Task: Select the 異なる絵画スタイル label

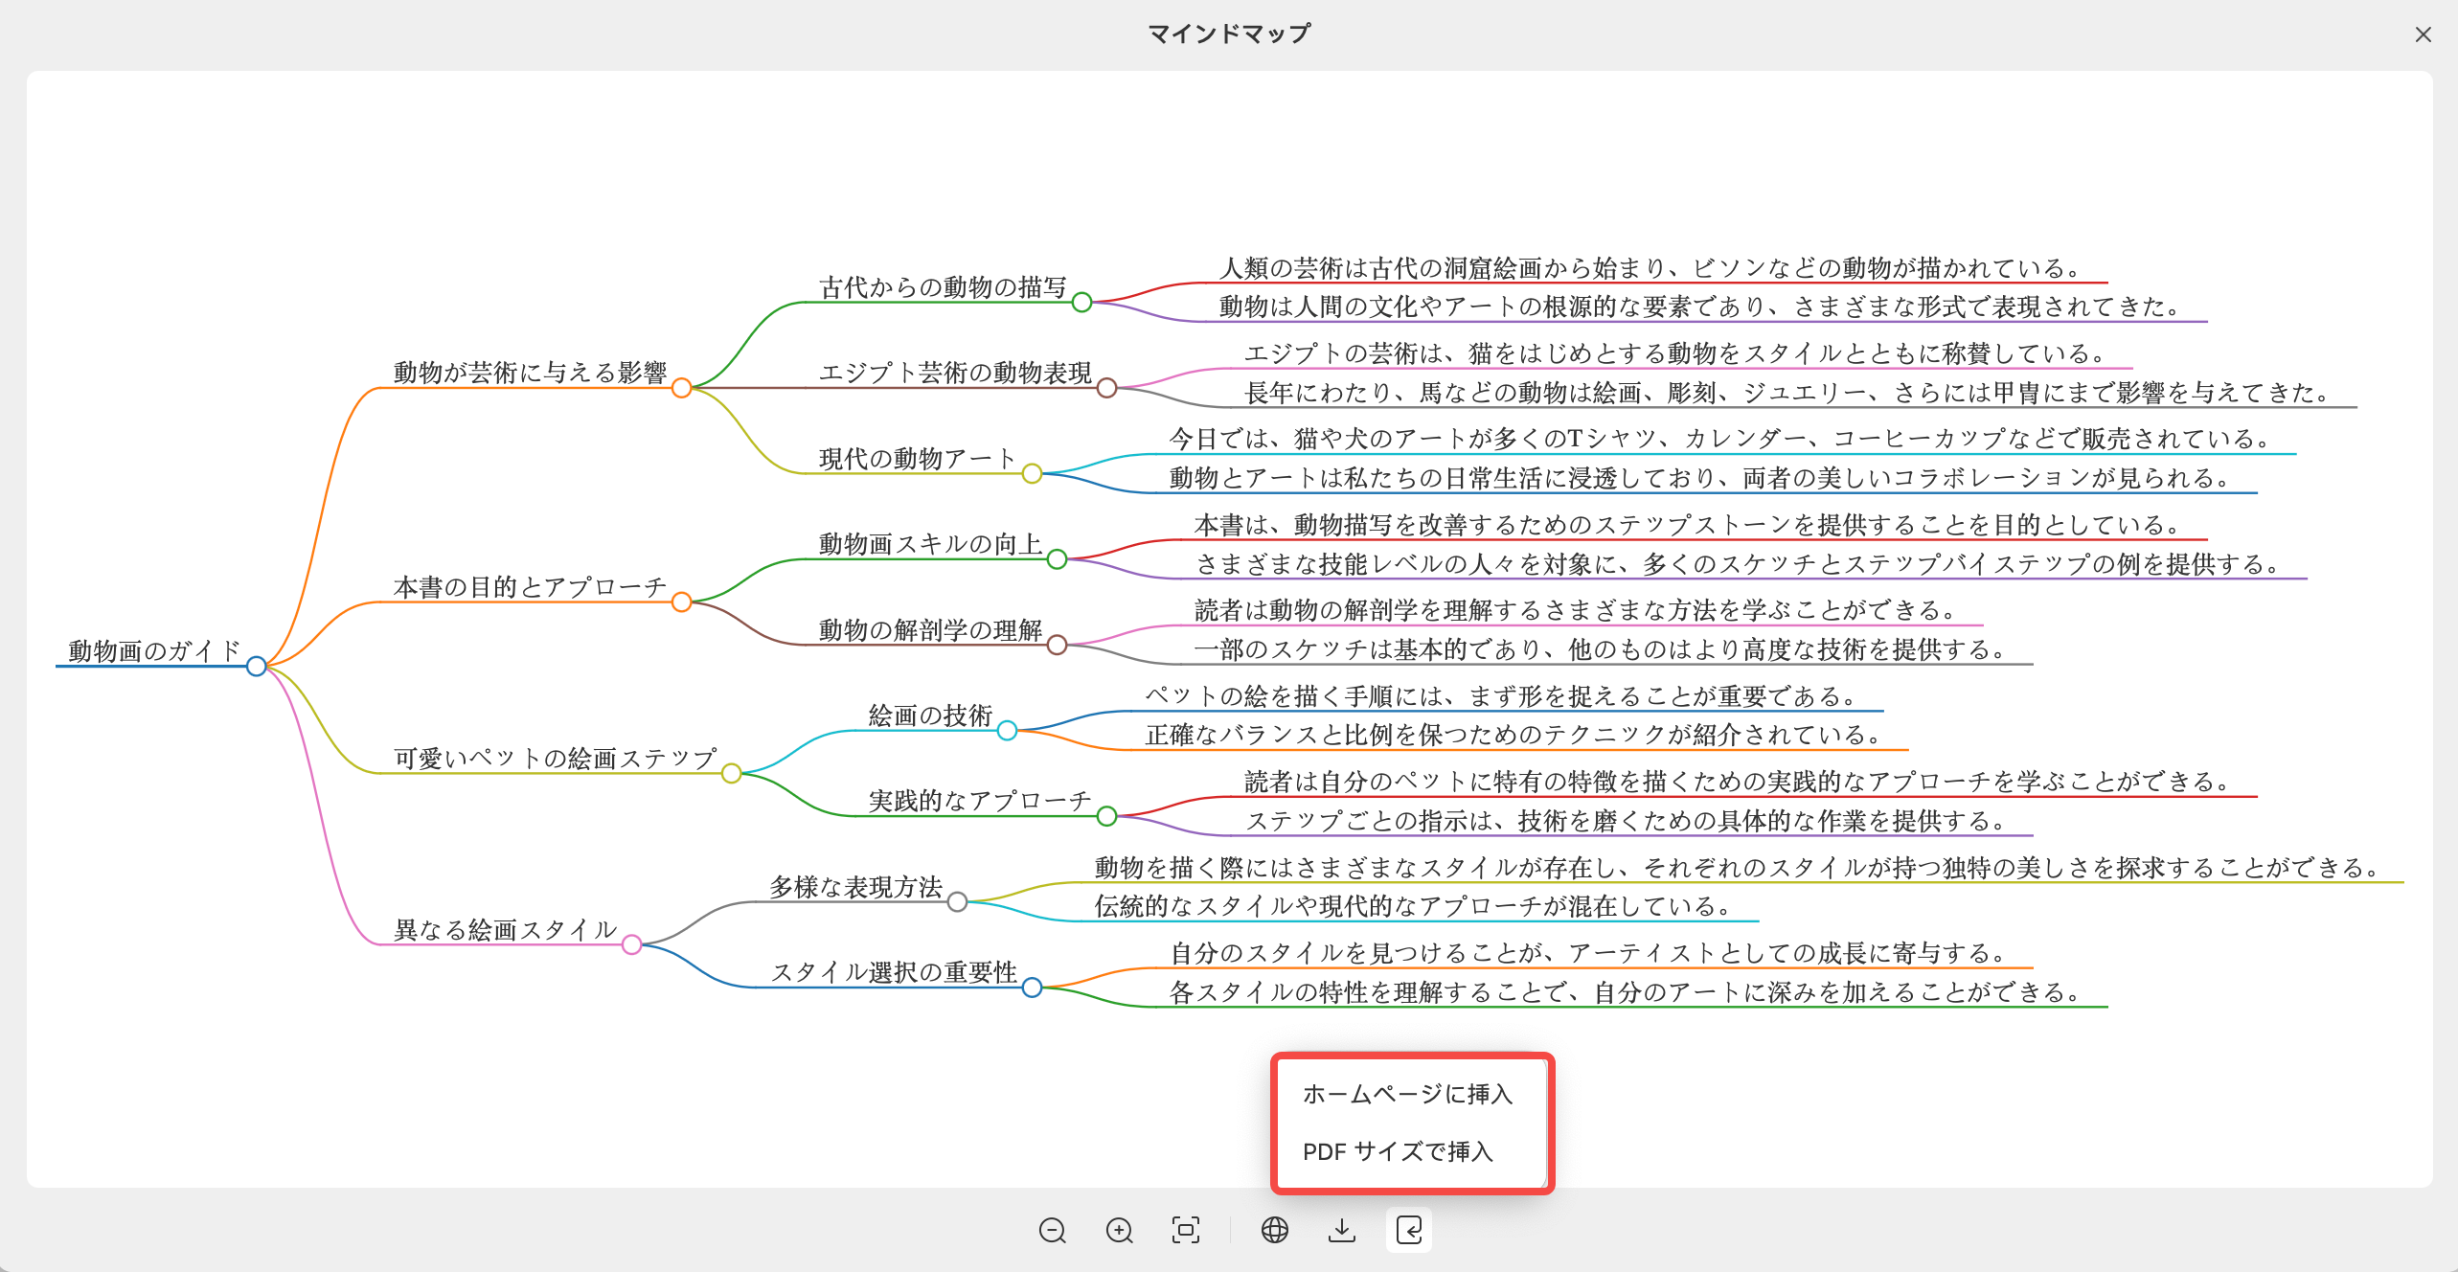Action: tap(505, 930)
